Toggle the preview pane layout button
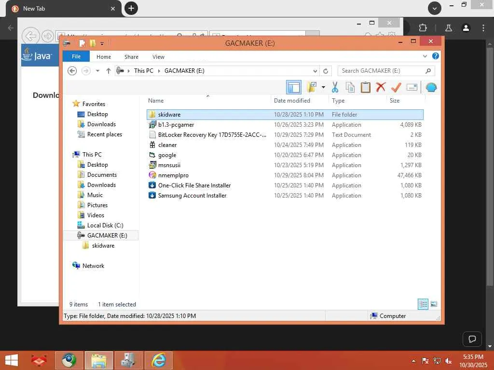 (x=294, y=87)
